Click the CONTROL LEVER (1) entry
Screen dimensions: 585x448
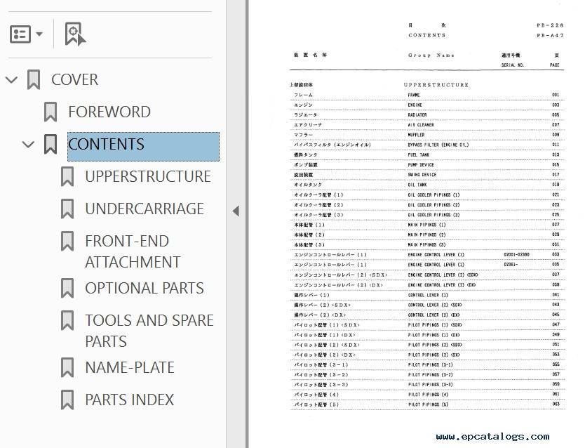click(x=428, y=295)
